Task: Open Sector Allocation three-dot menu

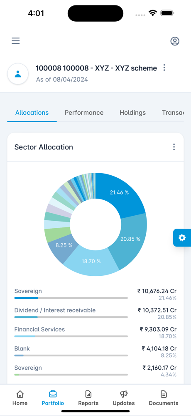Action: point(174,147)
